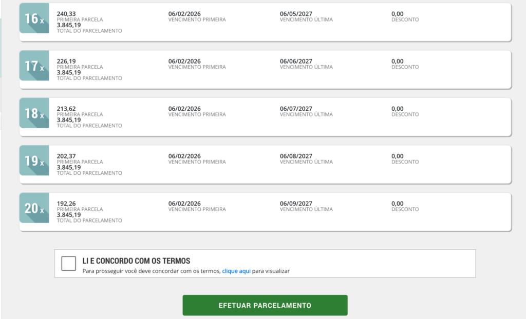The height and width of the screenshot is (319, 526).
Task: Select the plan ending 06/08/2027
Action: 296,156
